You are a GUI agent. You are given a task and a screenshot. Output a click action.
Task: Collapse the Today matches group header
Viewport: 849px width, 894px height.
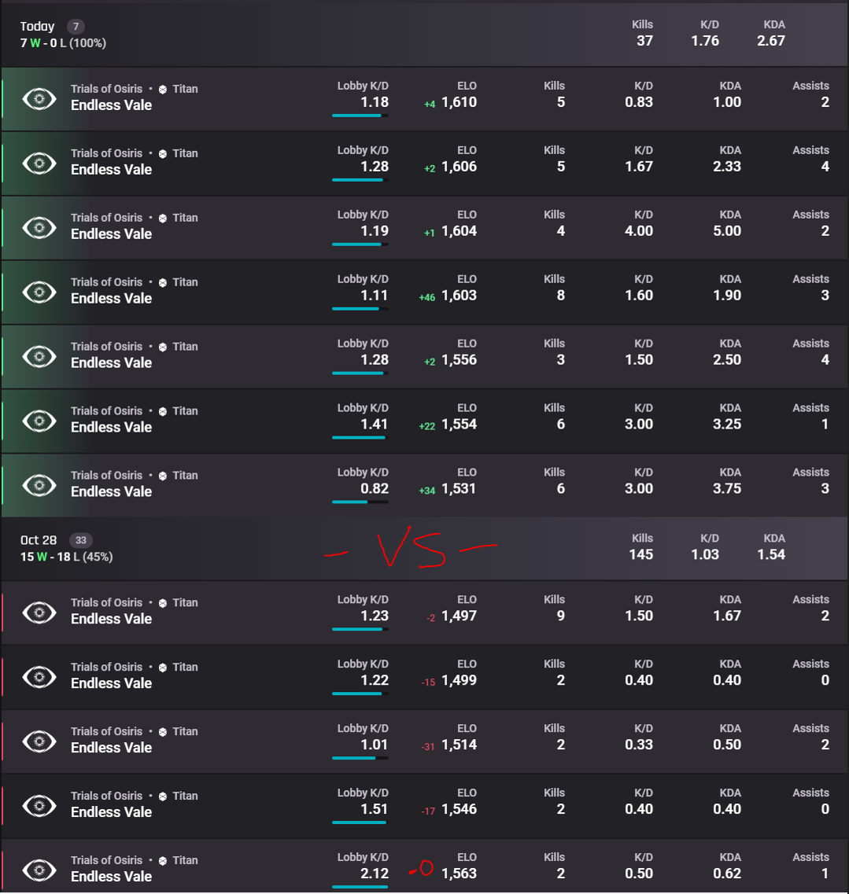425,35
